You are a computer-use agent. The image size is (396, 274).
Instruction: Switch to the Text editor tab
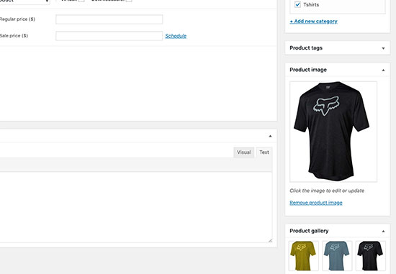click(264, 152)
